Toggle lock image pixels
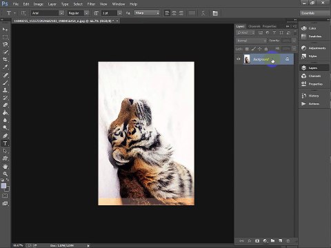Image resolution: width=331 pixels, height=248 pixels. [x=253, y=49]
